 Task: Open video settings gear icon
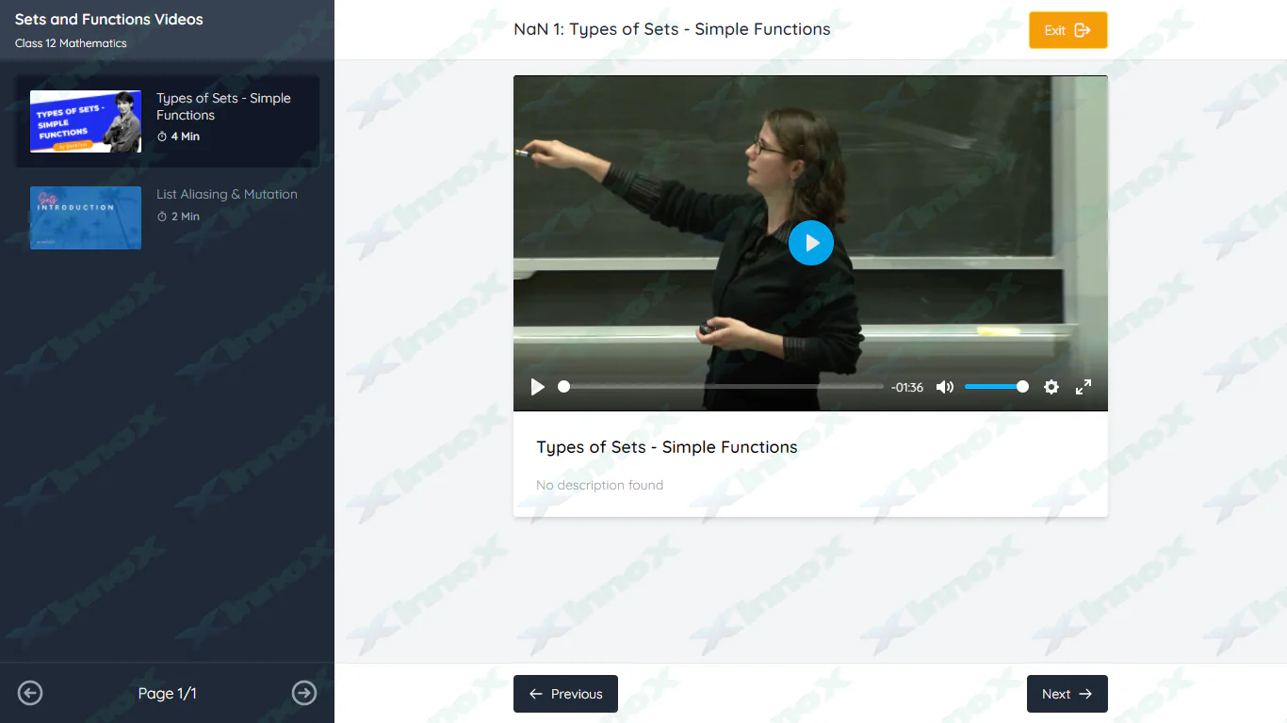pyautogui.click(x=1051, y=387)
